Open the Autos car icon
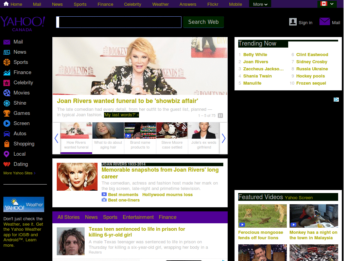Image resolution: width=348 pixels, height=261 pixels. point(7,134)
